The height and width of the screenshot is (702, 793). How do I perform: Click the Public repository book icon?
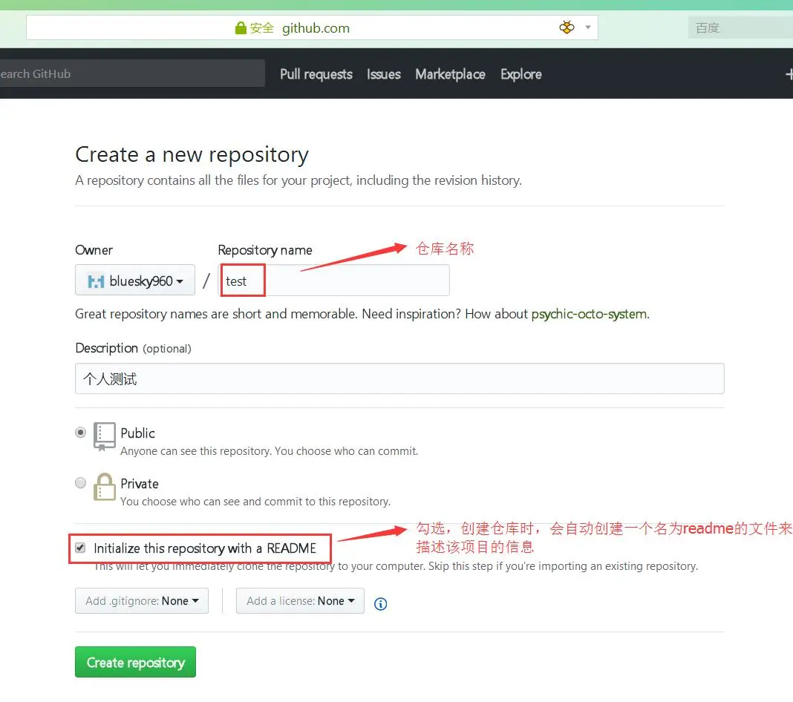(x=104, y=436)
